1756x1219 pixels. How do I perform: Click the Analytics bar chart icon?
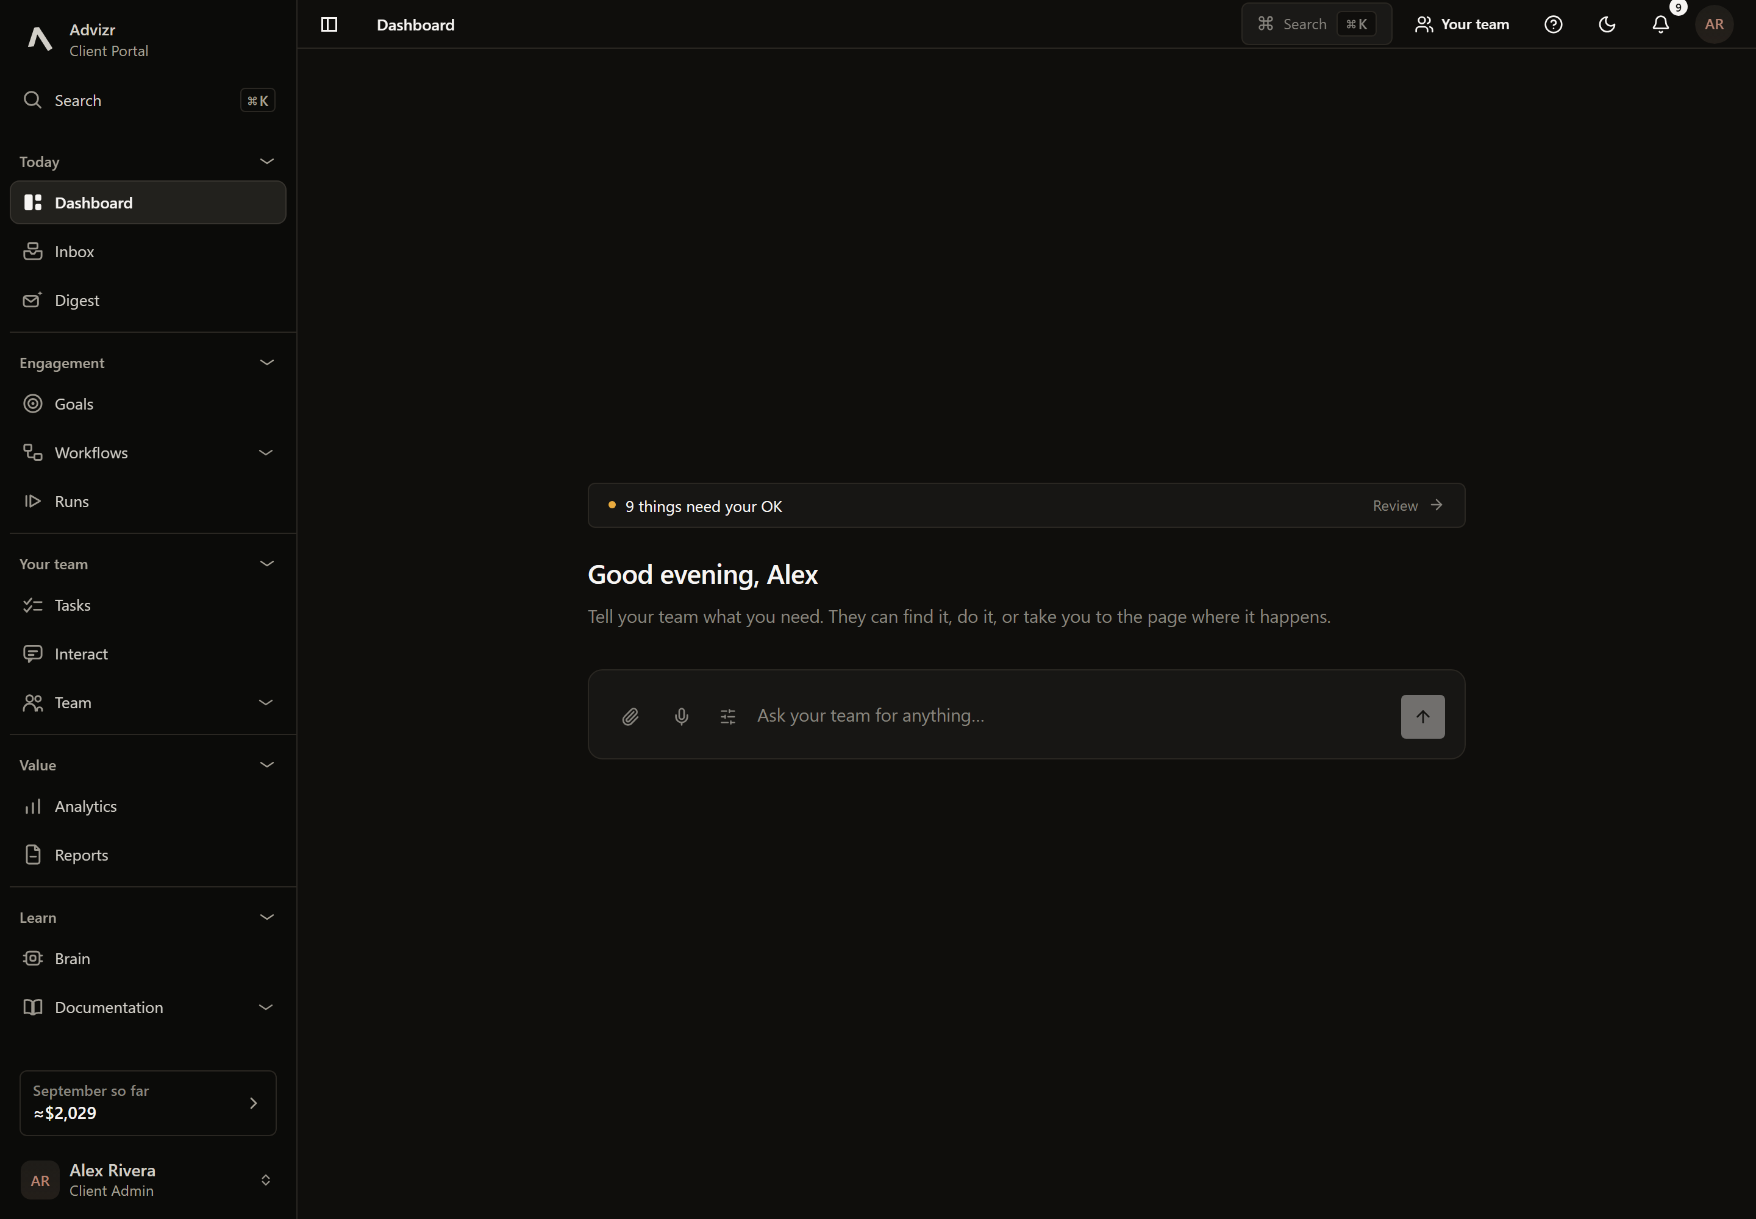33,806
